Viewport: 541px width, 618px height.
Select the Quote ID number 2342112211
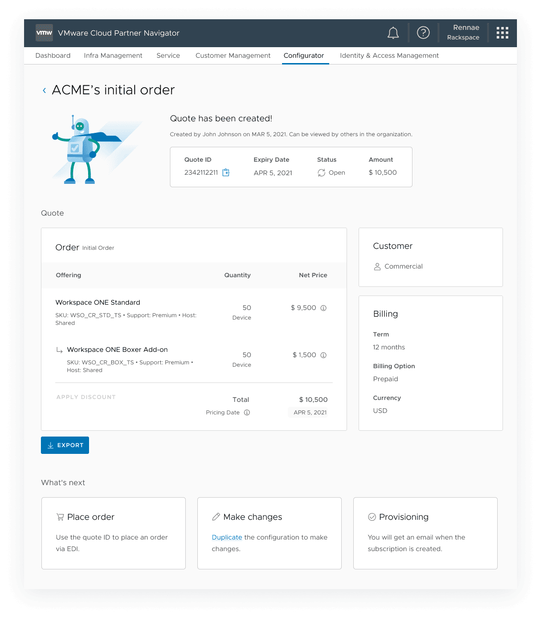coord(201,172)
